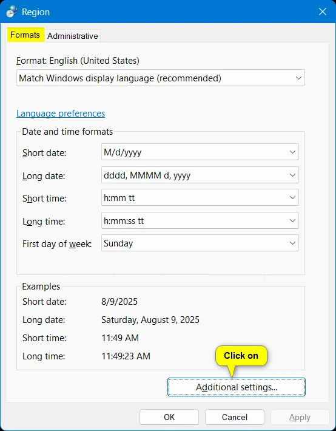The image size is (336, 431).
Task: Click the Format: English (United States) label
Action: click(x=78, y=61)
